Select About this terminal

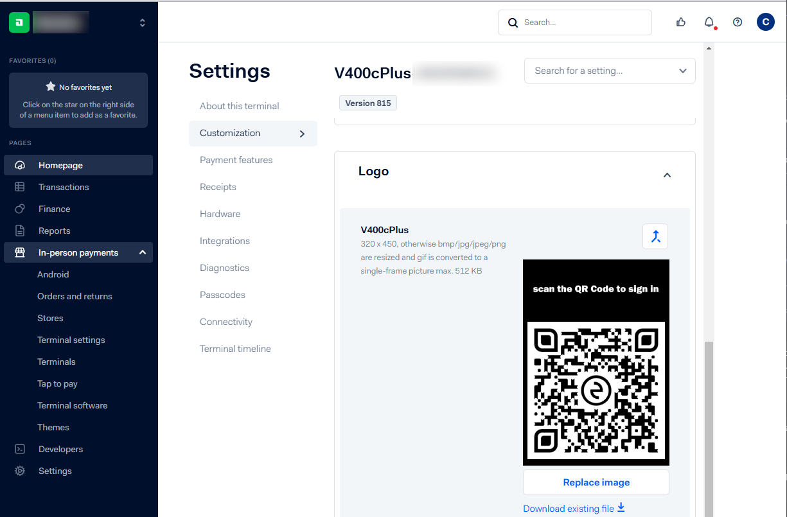(x=240, y=106)
